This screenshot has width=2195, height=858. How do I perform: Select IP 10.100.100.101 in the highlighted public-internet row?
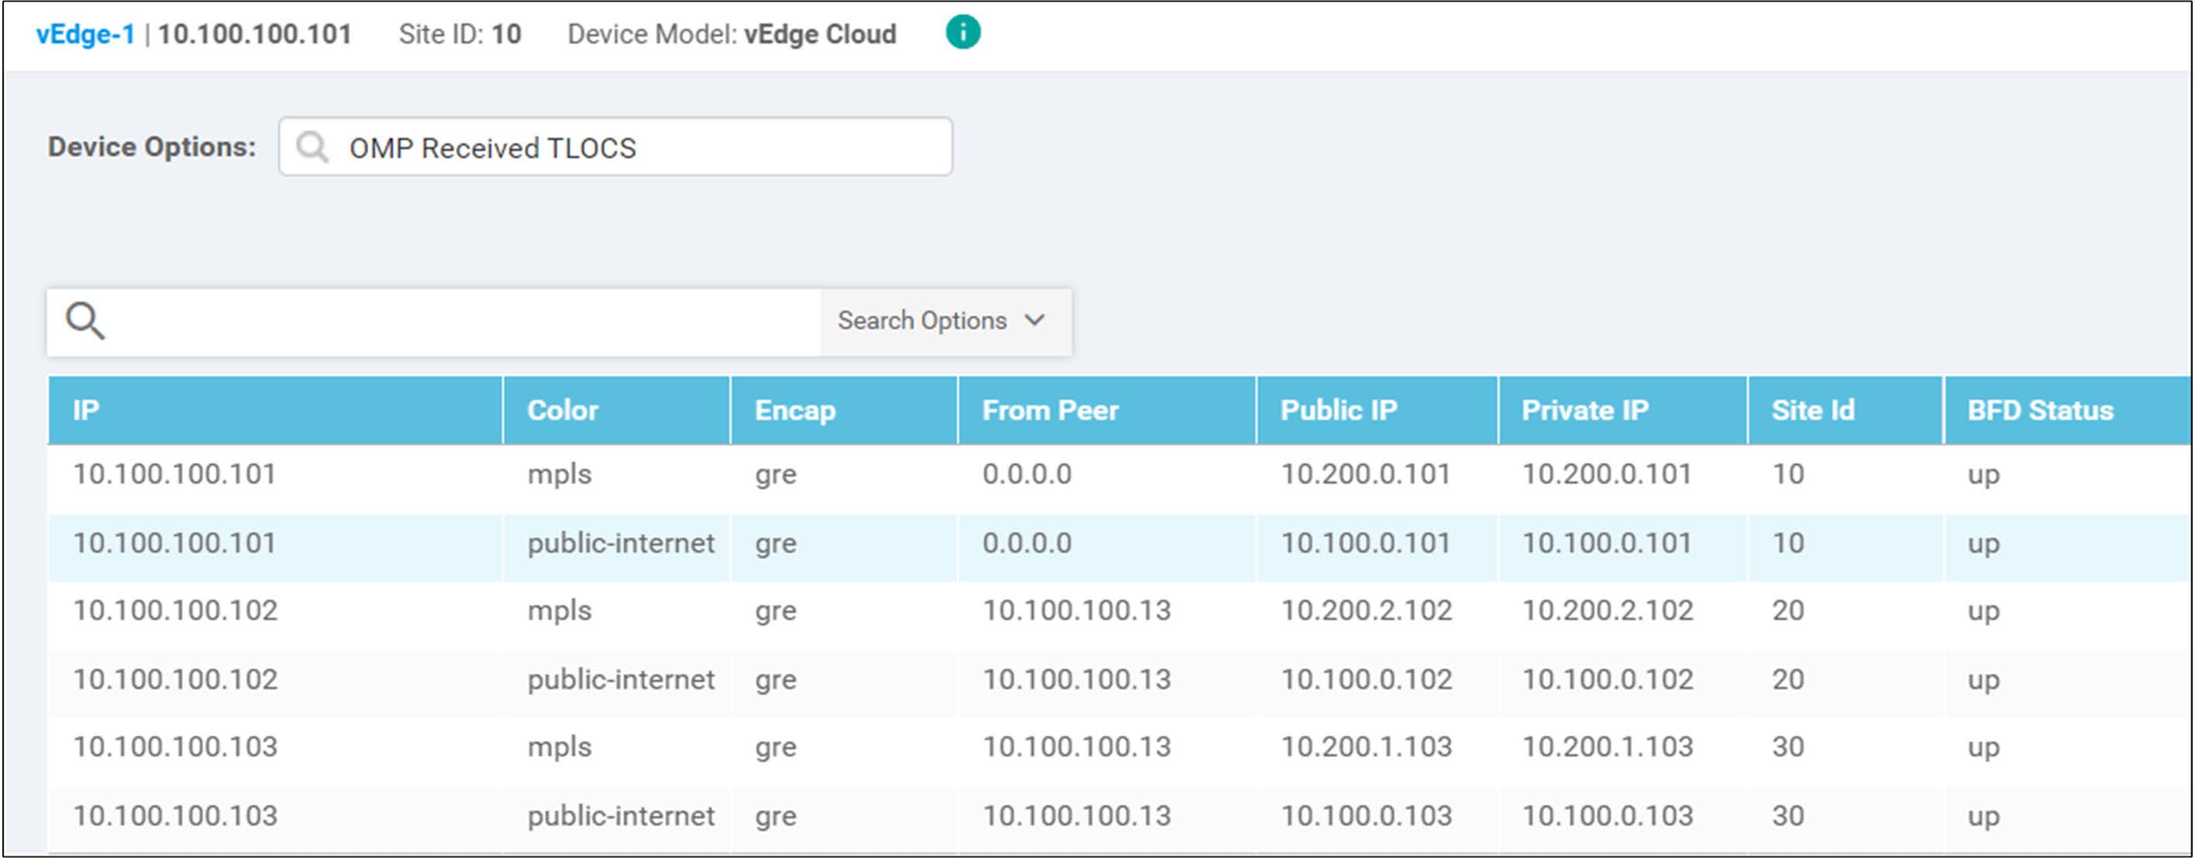click(x=175, y=543)
